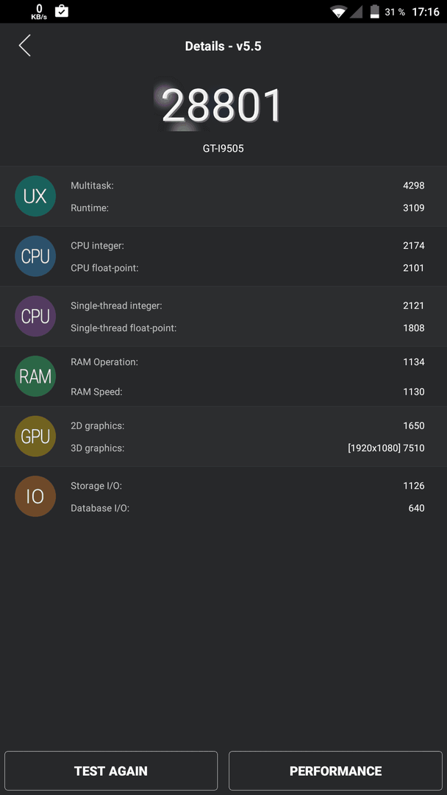Tap the Wi-Fi status bar icon
Viewport: 447px width, 795px height.
[338, 12]
